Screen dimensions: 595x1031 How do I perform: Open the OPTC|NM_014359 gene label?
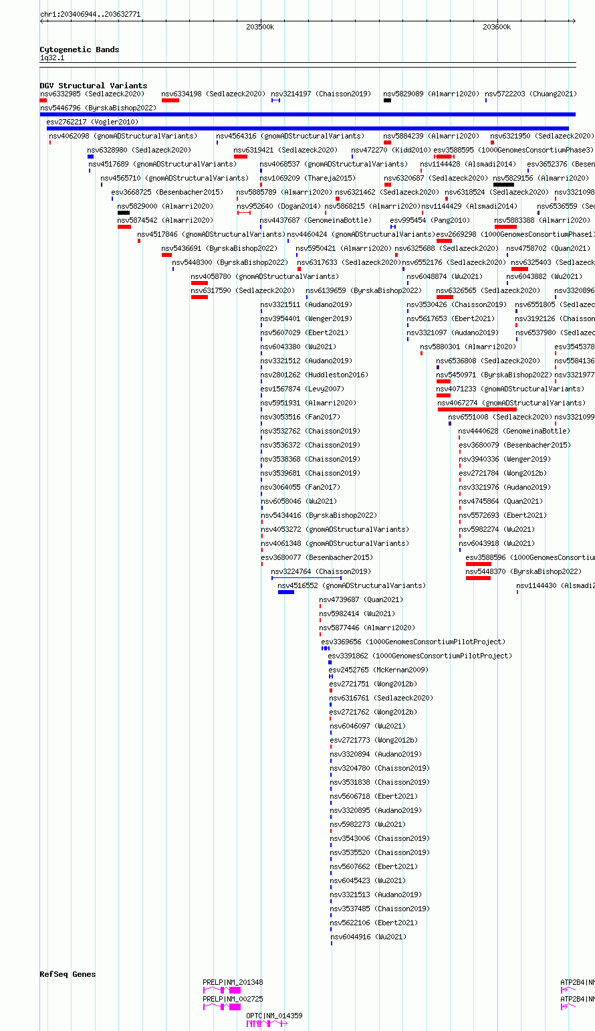pyautogui.click(x=274, y=1016)
